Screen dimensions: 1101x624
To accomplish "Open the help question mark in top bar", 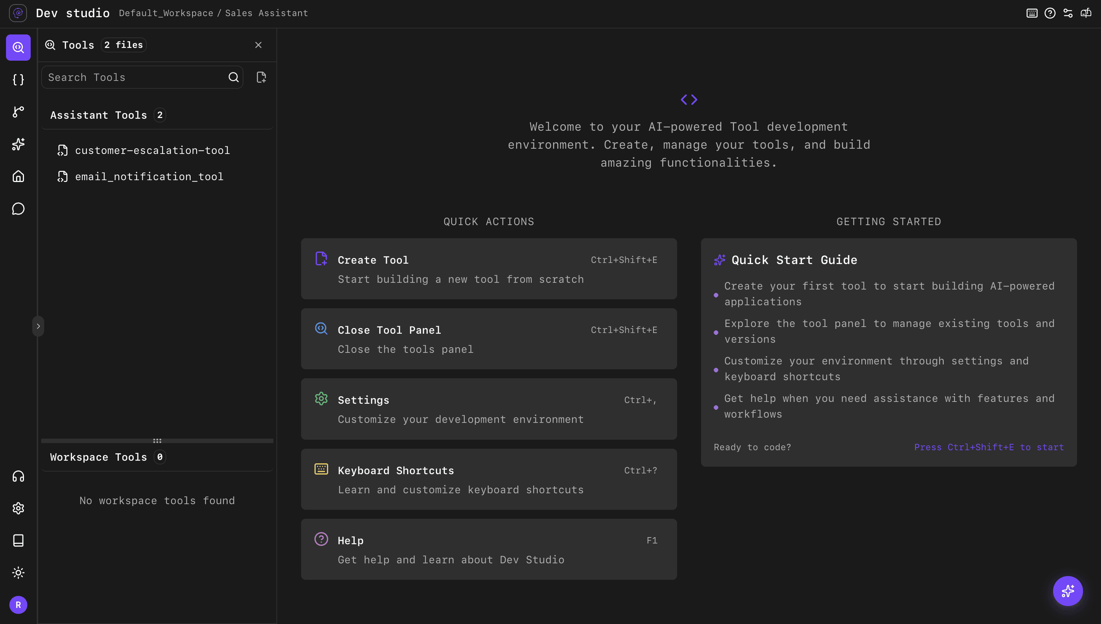I will tap(1050, 13).
